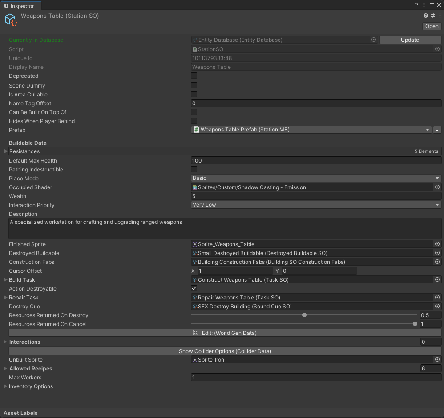Viewport: 444px width, 418px height.
Task: Click the Weapons Table ScriptableObject icon
Action: coord(11,20)
